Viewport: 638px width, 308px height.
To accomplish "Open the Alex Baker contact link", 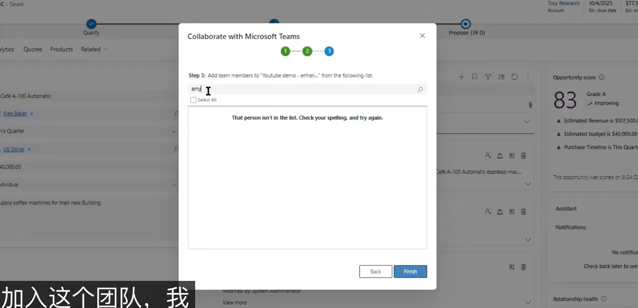I will pos(15,114).
